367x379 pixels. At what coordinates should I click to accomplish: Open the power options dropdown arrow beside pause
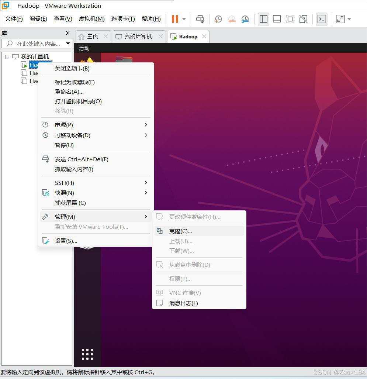pos(184,19)
